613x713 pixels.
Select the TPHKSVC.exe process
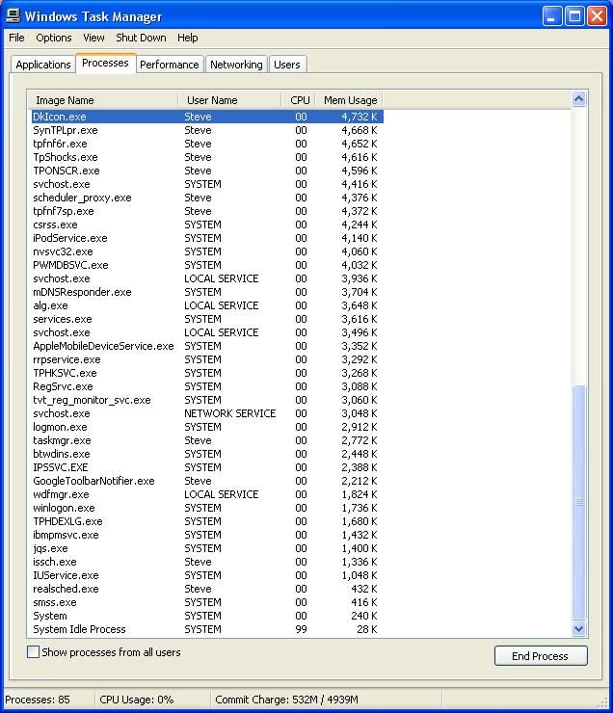[207, 373]
